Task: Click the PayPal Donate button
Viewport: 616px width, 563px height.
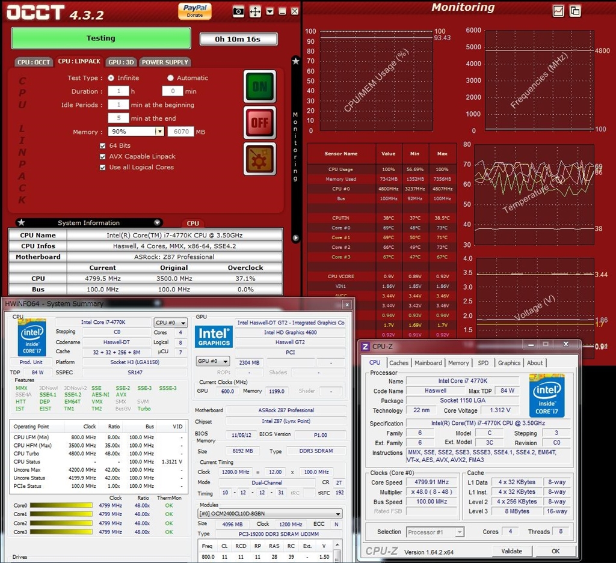Action: point(195,11)
